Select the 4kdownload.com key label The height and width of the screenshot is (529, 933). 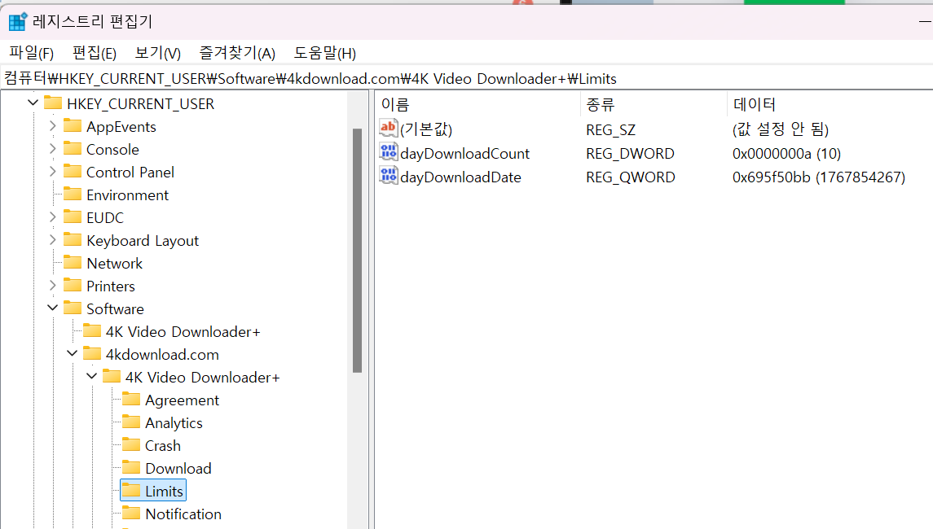(162, 354)
